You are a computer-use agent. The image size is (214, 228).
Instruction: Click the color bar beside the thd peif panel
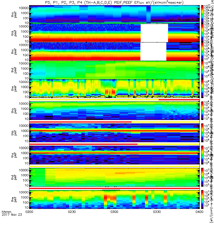202,177
